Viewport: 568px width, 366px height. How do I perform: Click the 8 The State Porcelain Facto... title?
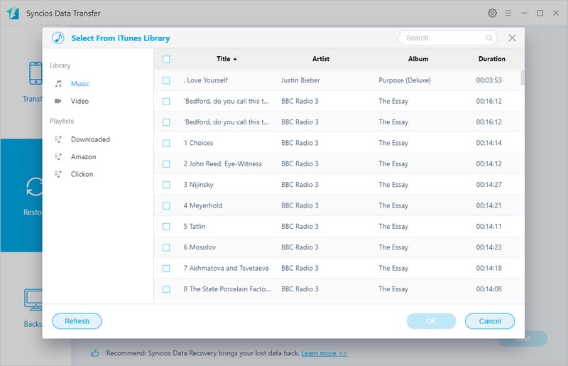(x=227, y=289)
